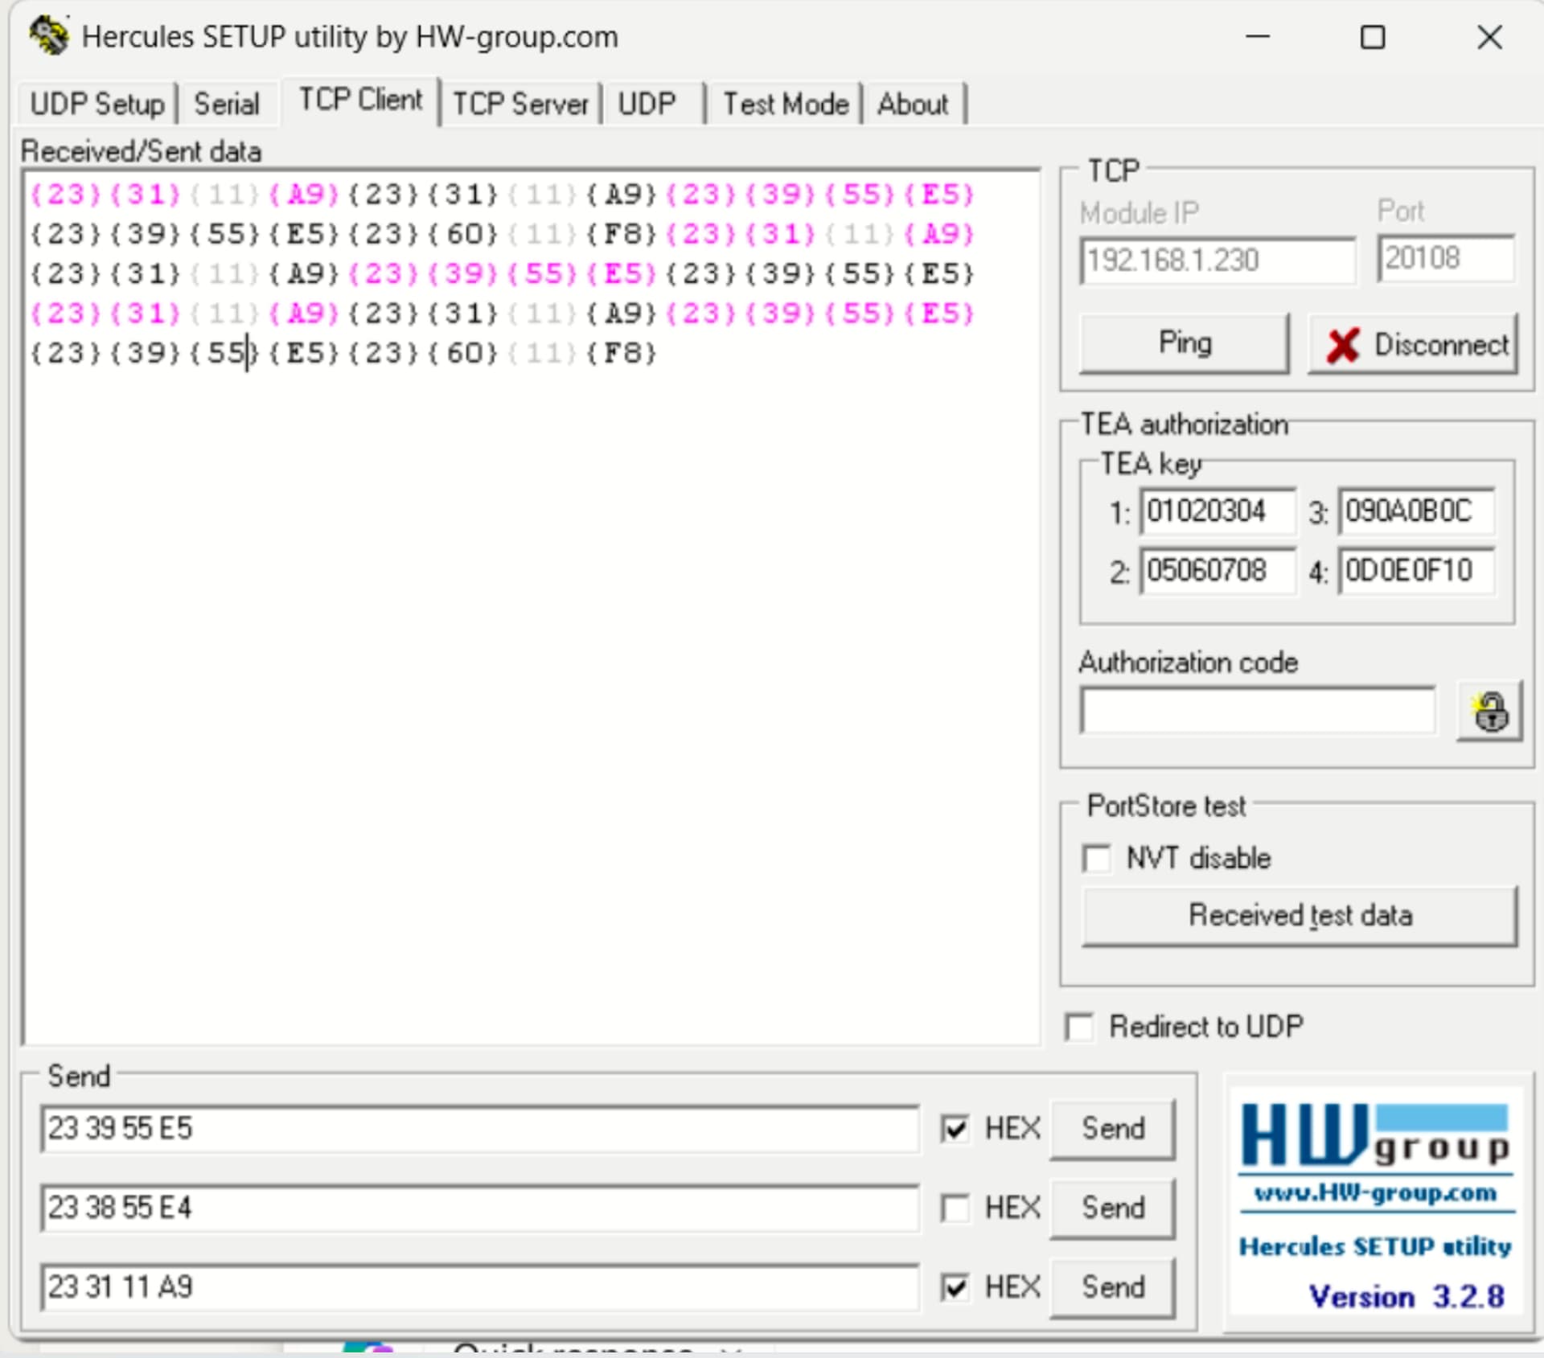Open the About tab
Viewport: 1544px width, 1358px height.
[x=913, y=105]
